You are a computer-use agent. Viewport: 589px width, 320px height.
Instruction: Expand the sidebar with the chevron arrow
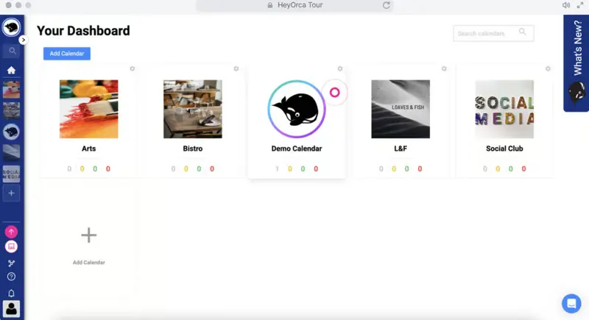tap(24, 40)
